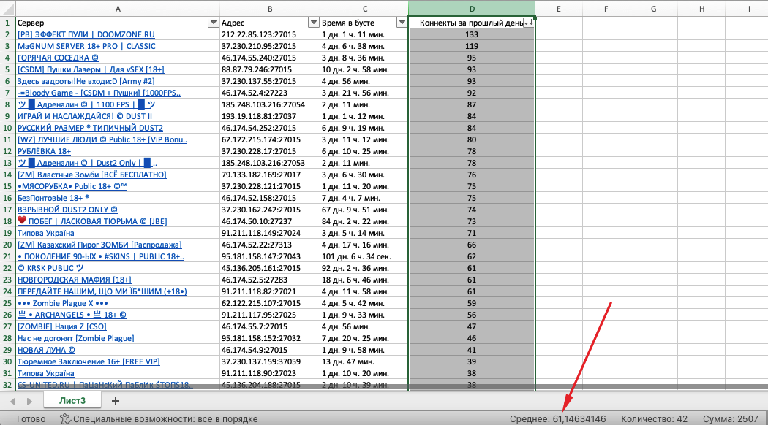Select column D header
Image resolution: width=768 pixels, height=425 pixels.
tap(472, 9)
